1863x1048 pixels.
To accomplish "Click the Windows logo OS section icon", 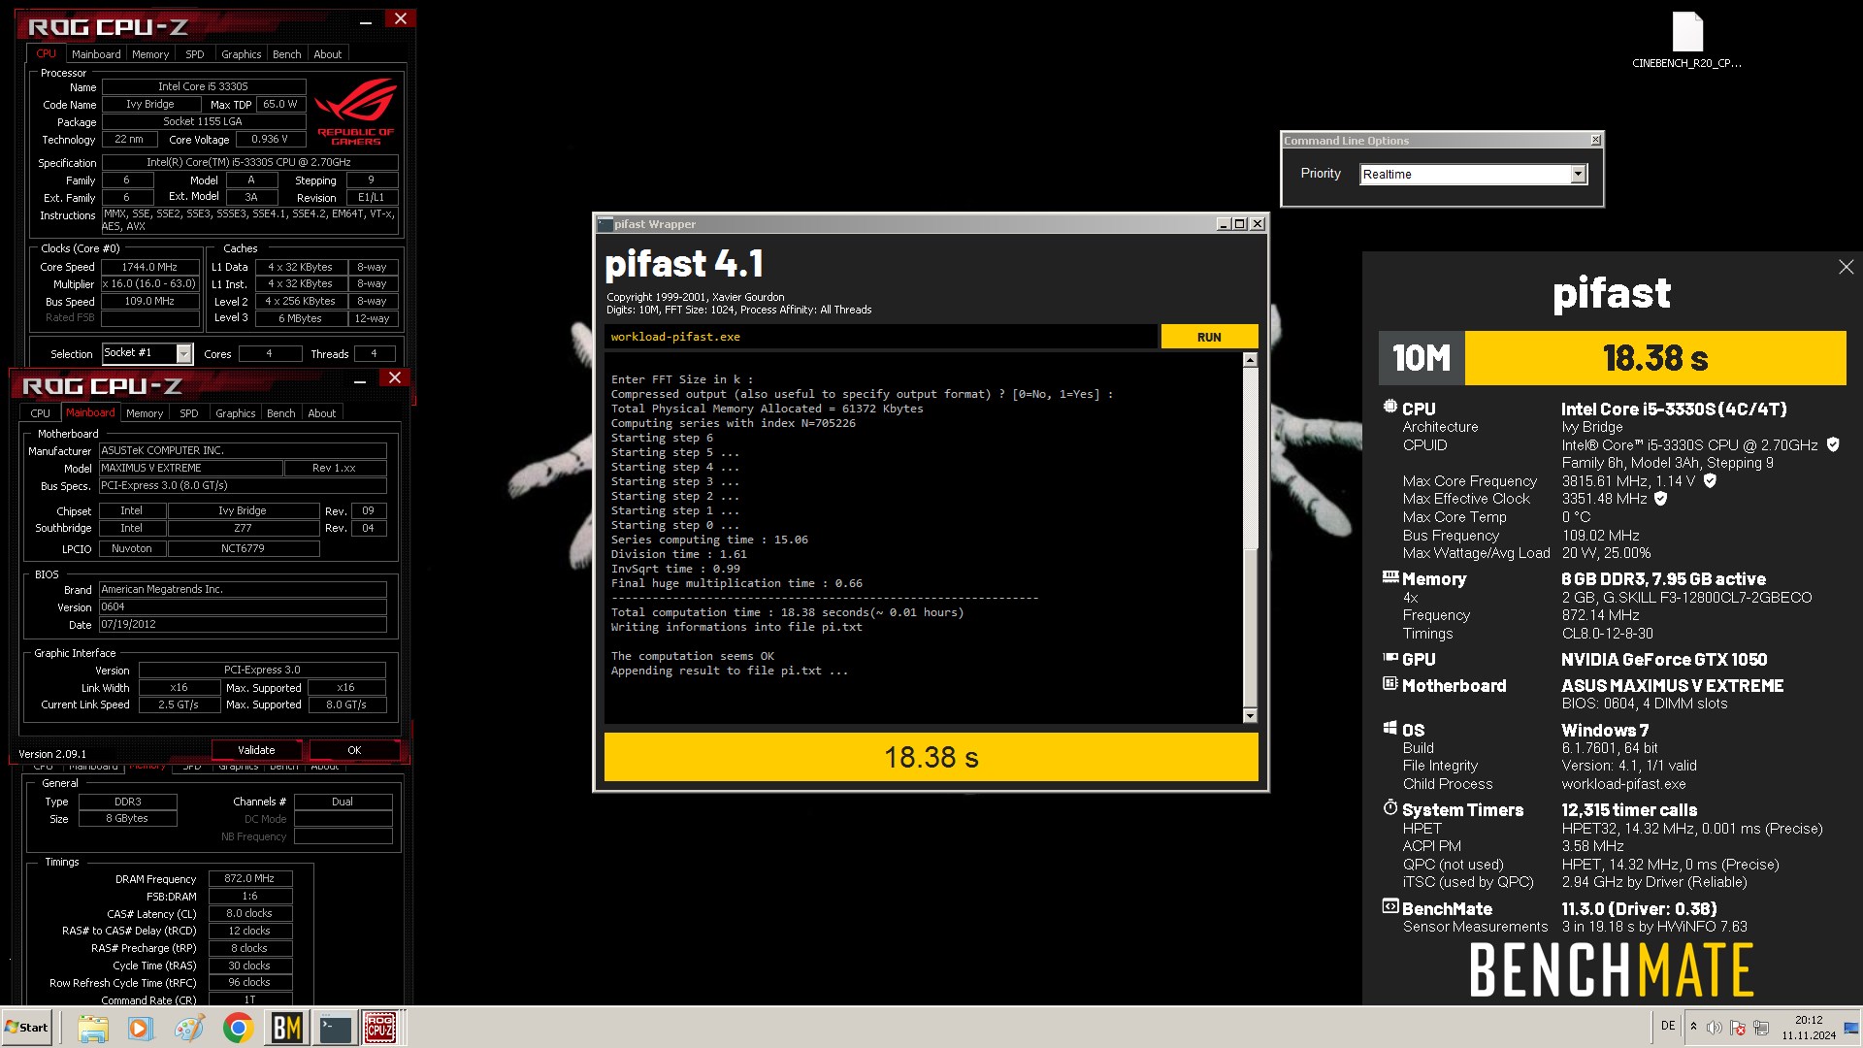I will (1390, 729).
